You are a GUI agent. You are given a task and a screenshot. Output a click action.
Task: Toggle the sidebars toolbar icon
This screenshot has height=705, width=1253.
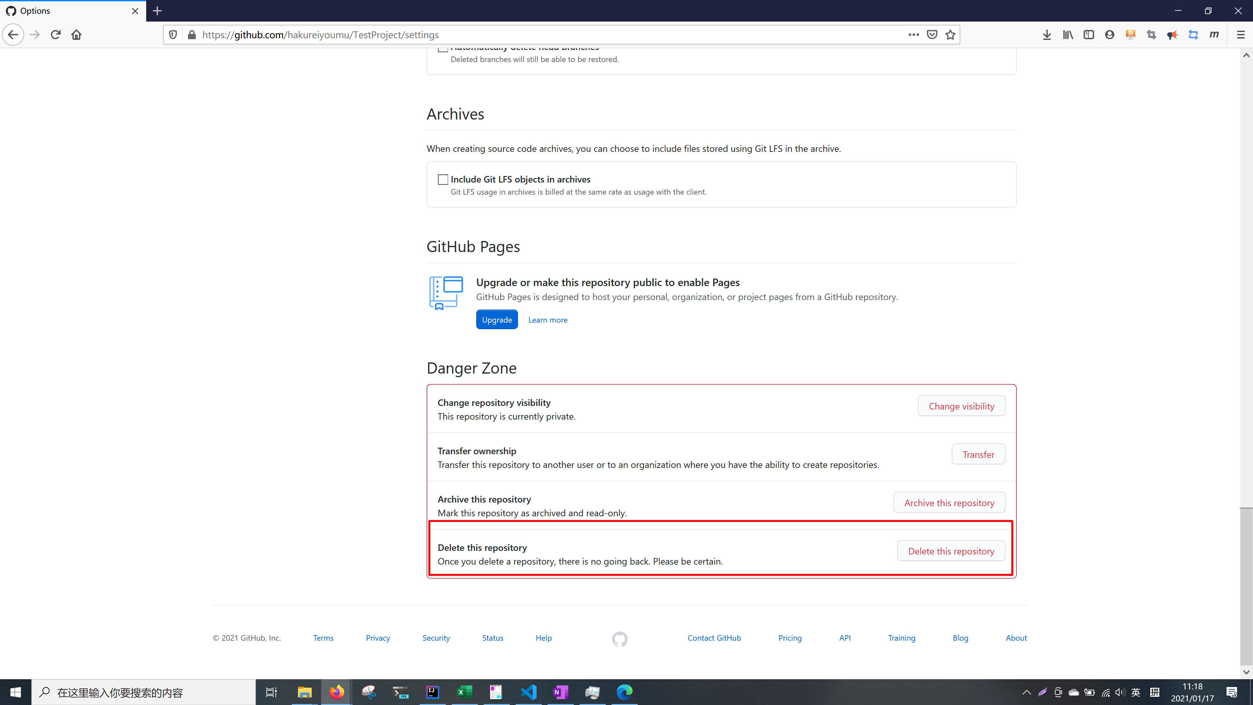pyautogui.click(x=1089, y=35)
